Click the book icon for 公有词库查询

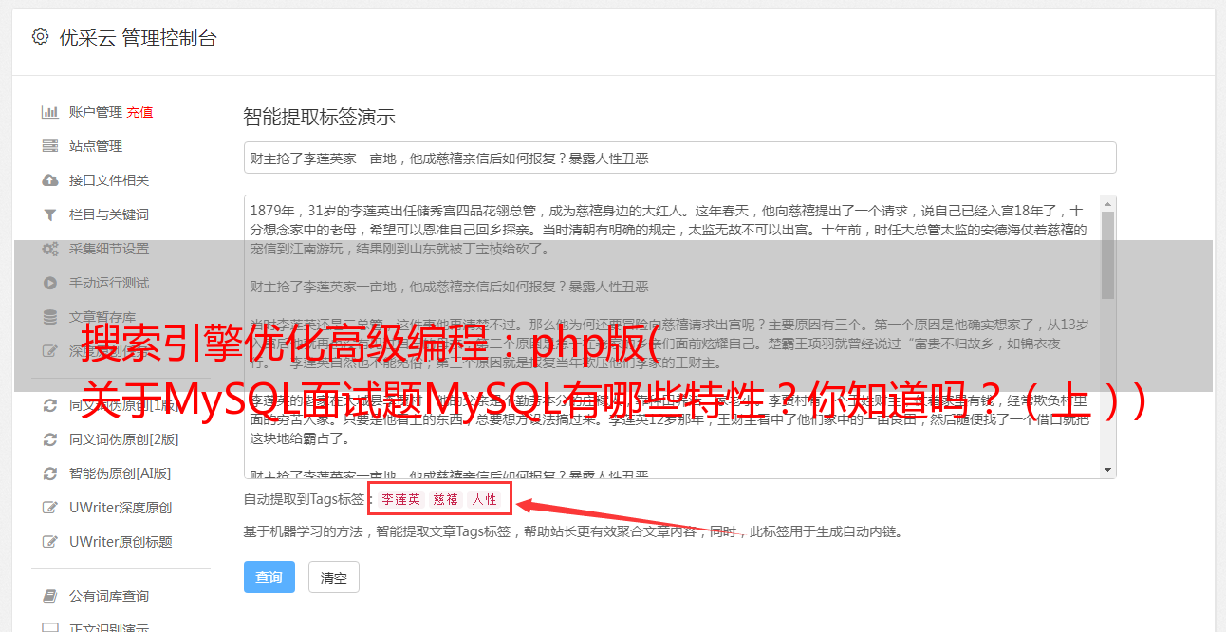(x=49, y=596)
